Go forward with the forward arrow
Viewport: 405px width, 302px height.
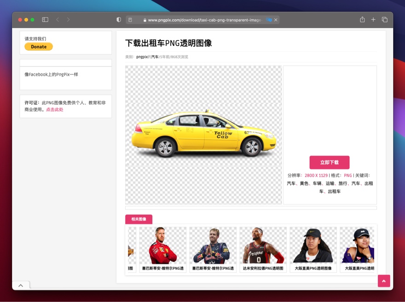[x=68, y=20]
